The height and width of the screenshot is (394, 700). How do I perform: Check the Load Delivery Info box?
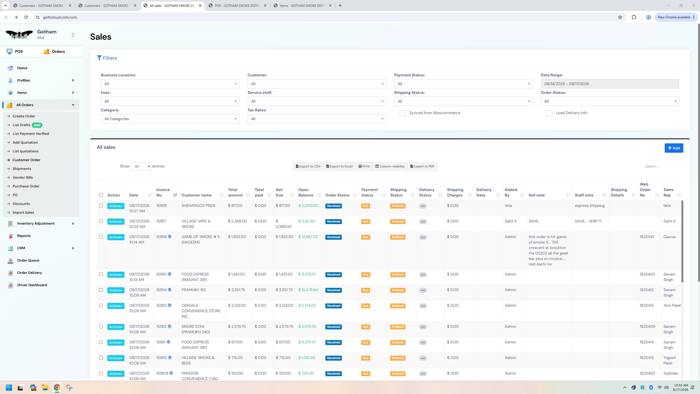(549, 113)
